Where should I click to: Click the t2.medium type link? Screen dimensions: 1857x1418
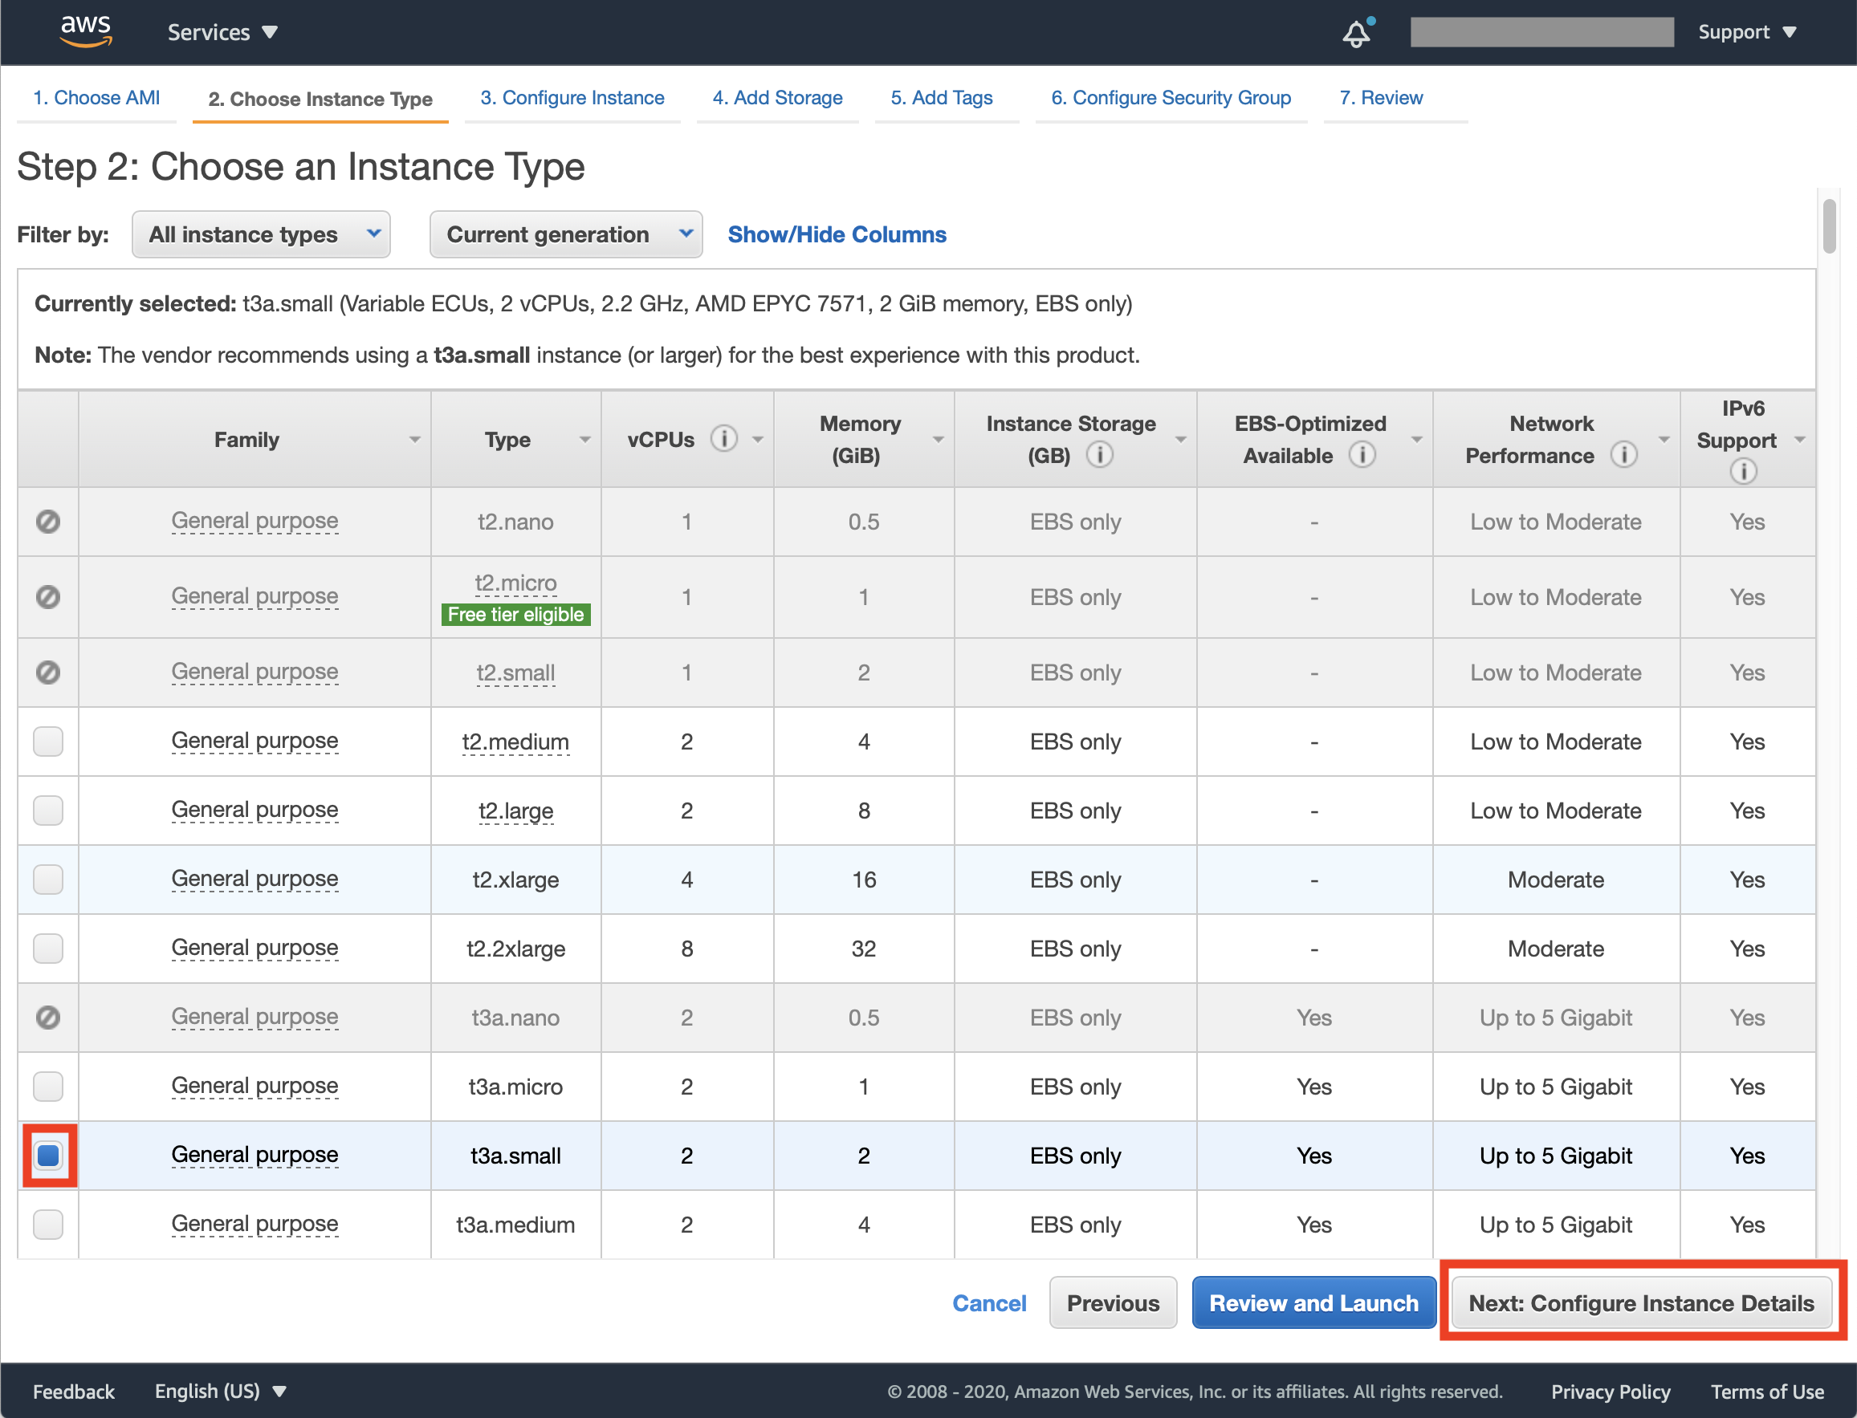coord(516,742)
